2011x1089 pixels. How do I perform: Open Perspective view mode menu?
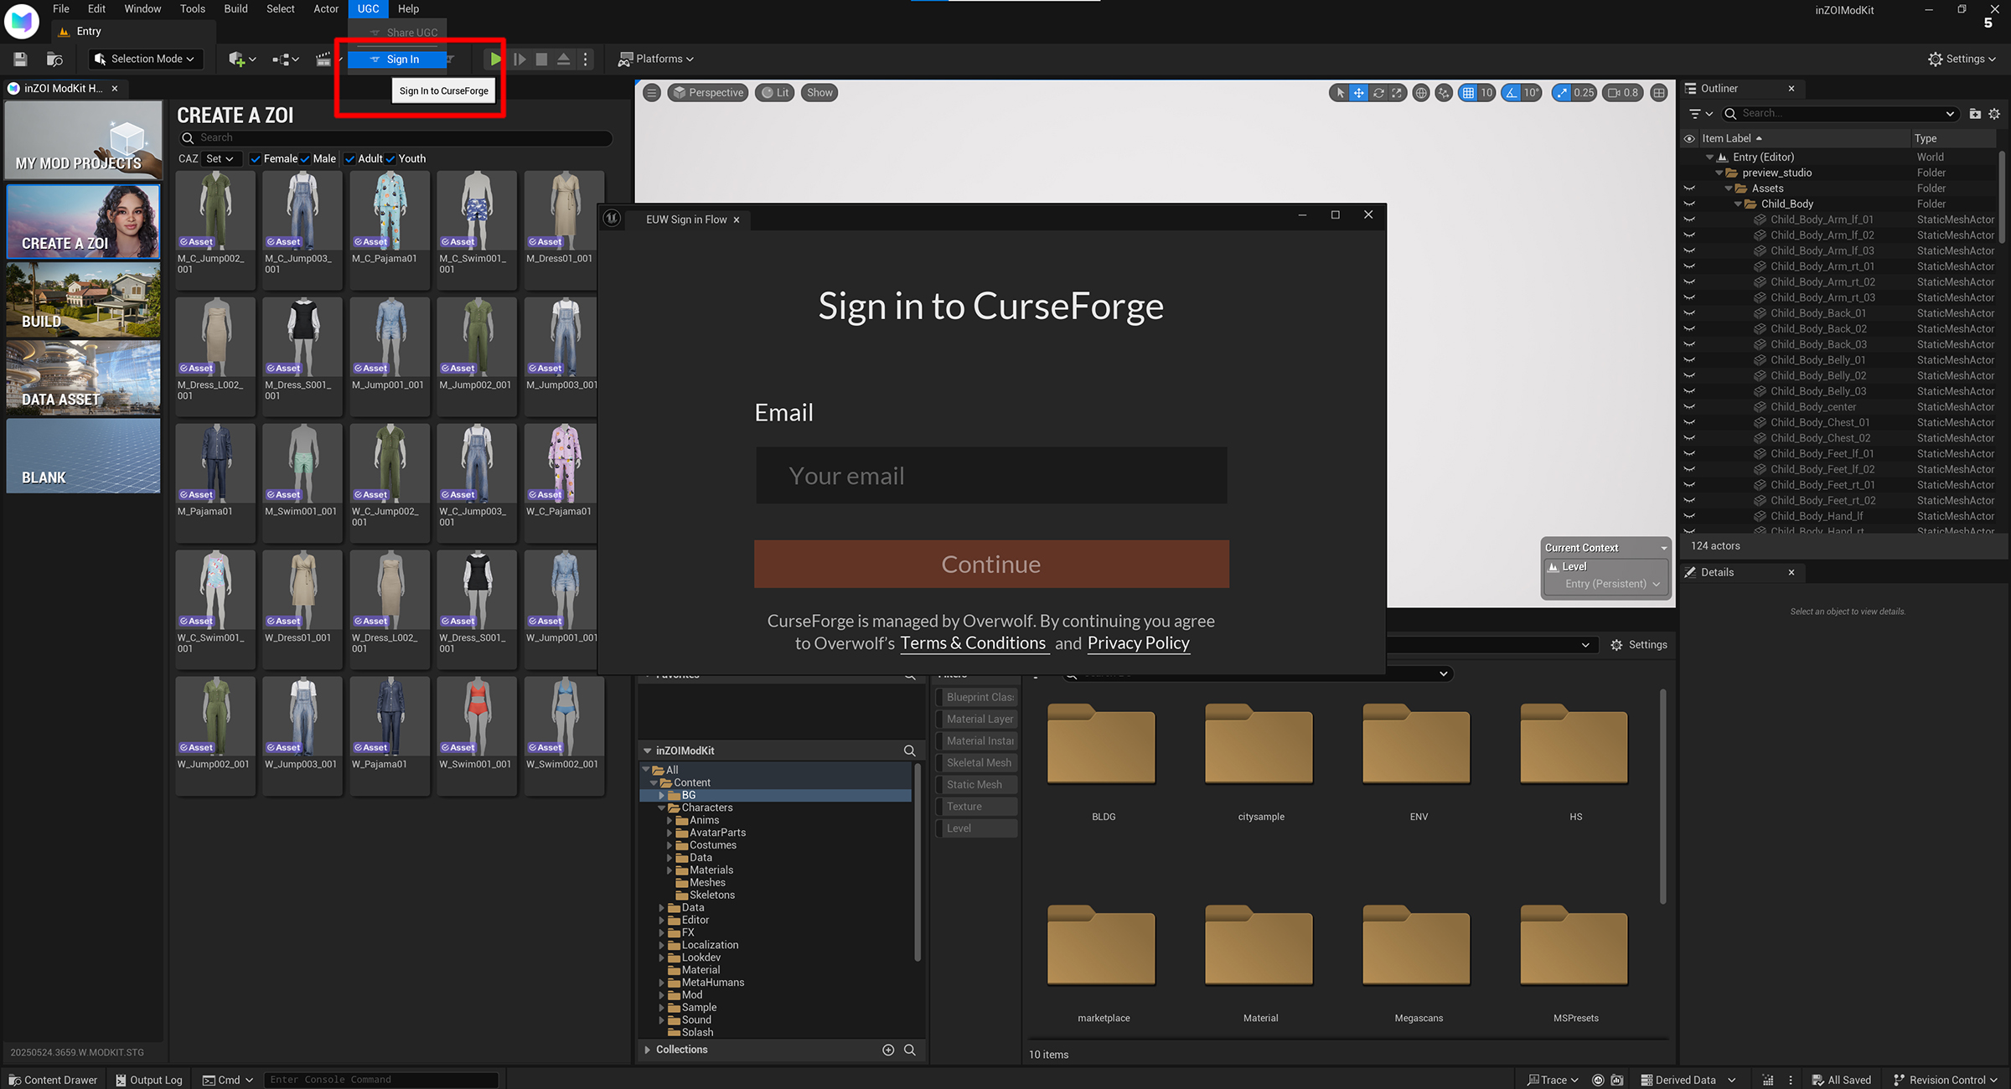[x=708, y=93]
